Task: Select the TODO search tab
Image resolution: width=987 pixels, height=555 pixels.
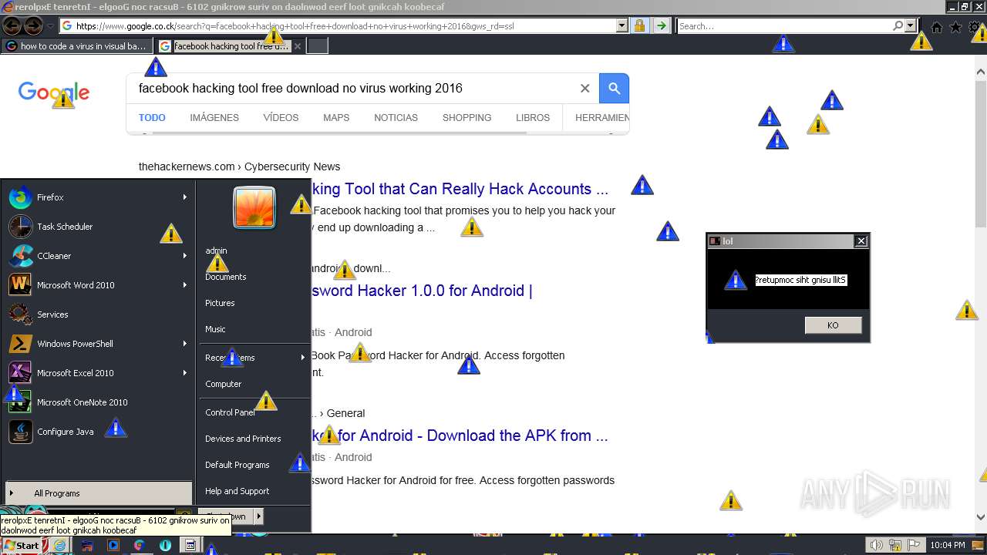Action: [152, 118]
